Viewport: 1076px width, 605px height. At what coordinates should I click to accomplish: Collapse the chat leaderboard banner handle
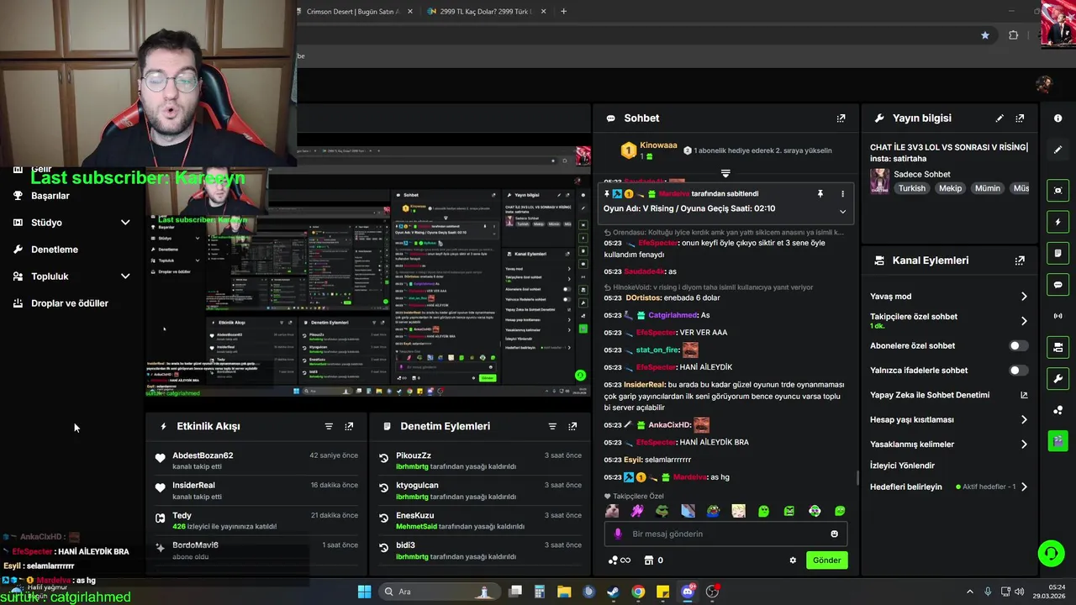tap(725, 174)
